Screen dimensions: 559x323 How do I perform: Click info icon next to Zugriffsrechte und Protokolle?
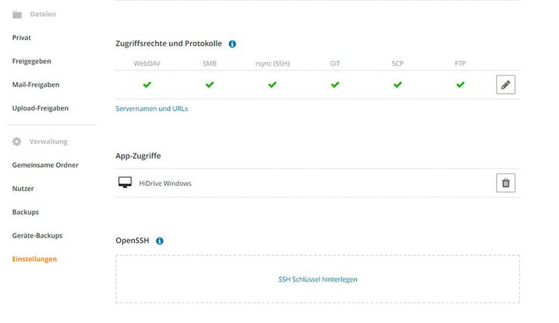pyautogui.click(x=232, y=43)
